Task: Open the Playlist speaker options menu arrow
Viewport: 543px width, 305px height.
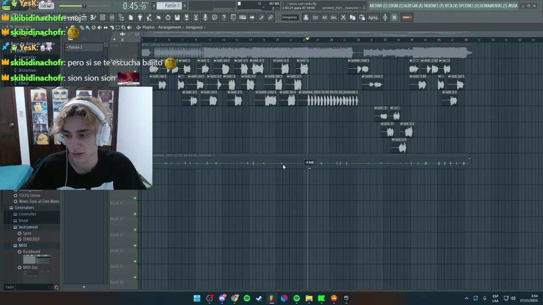Action: coord(138,28)
